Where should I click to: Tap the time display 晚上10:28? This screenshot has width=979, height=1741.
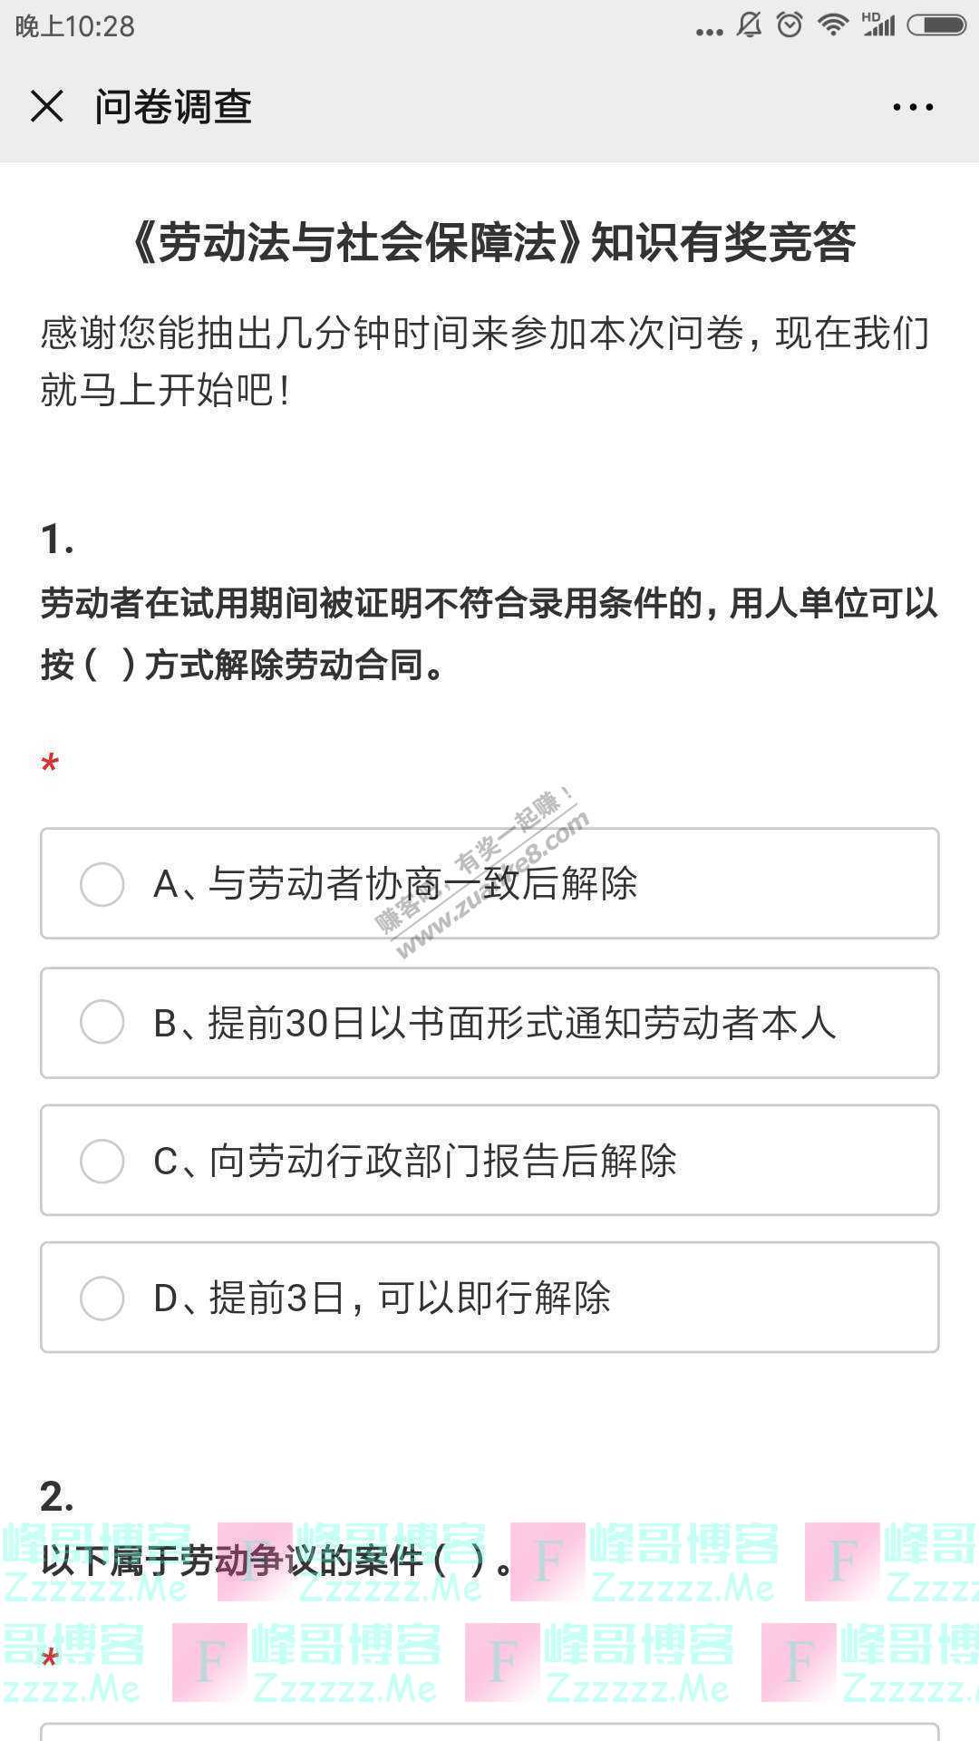[x=75, y=26]
